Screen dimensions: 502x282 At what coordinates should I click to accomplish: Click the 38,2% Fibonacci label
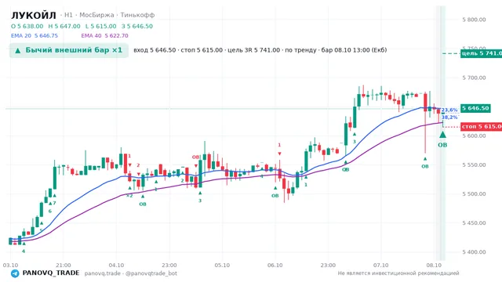point(449,117)
